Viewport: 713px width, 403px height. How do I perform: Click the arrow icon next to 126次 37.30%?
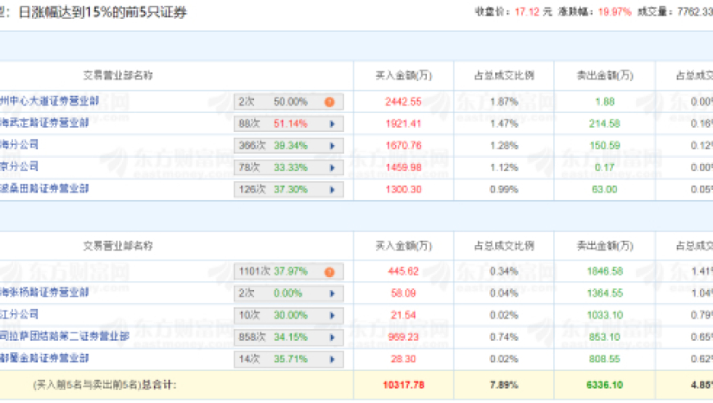(x=331, y=189)
